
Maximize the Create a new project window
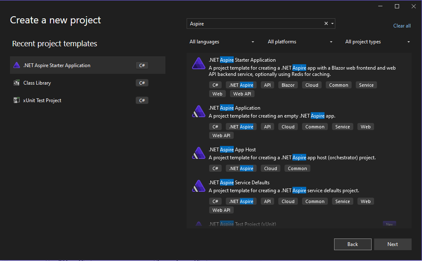397,6
